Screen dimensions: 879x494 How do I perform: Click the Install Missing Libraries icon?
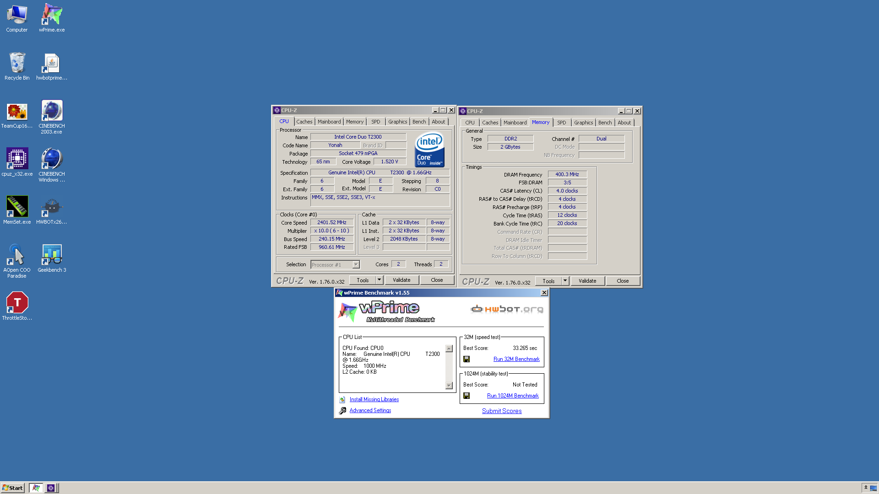pos(342,399)
